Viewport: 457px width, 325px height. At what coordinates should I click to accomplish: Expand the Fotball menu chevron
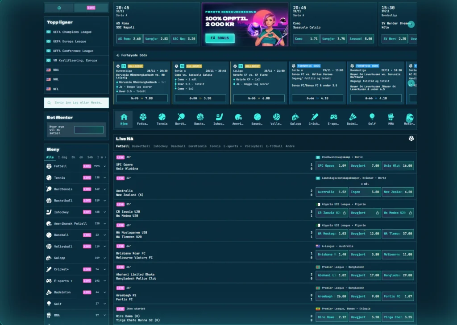click(104, 166)
